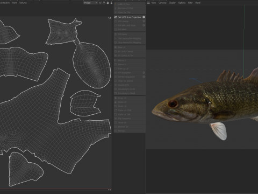
Task: Click Cycle UV CW
Action: 130,114
